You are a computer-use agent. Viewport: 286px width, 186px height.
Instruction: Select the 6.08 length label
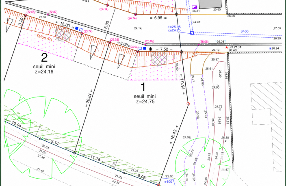141,176
